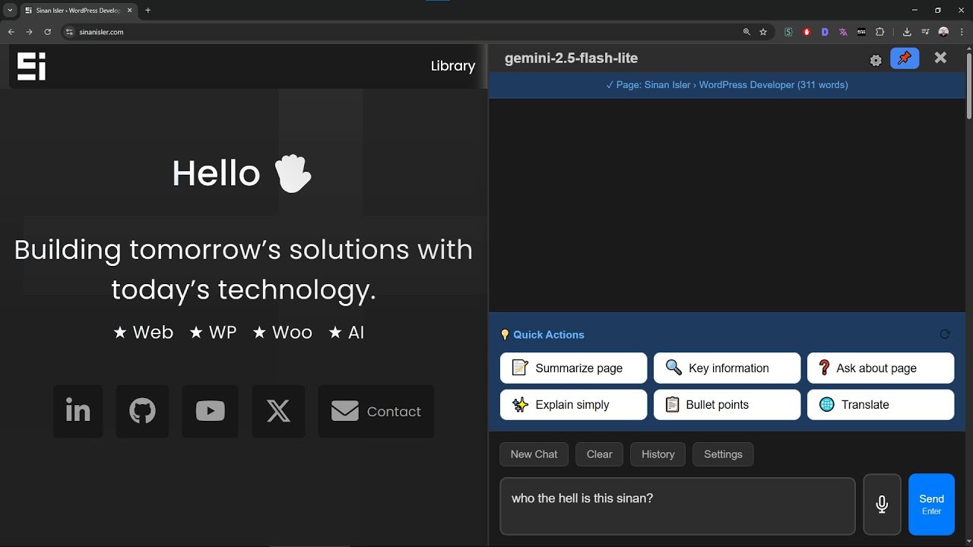Screen dimensions: 973x547
Task: Close the gemini chat panel
Action: tap(940, 58)
